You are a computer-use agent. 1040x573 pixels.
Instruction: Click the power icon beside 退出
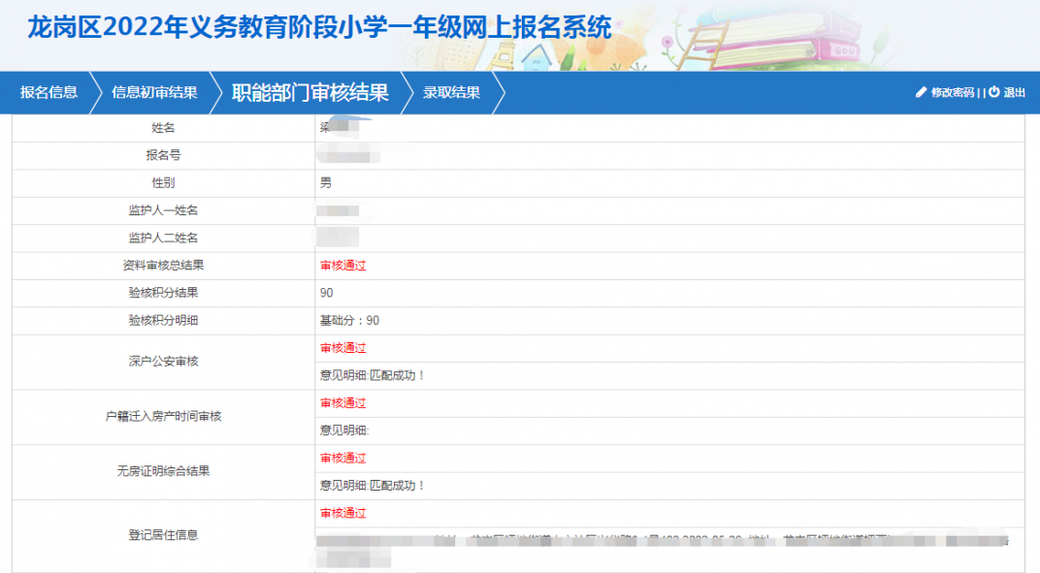993,92
